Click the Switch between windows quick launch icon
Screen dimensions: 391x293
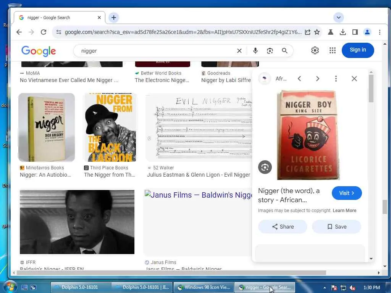(x=33, y=288)
